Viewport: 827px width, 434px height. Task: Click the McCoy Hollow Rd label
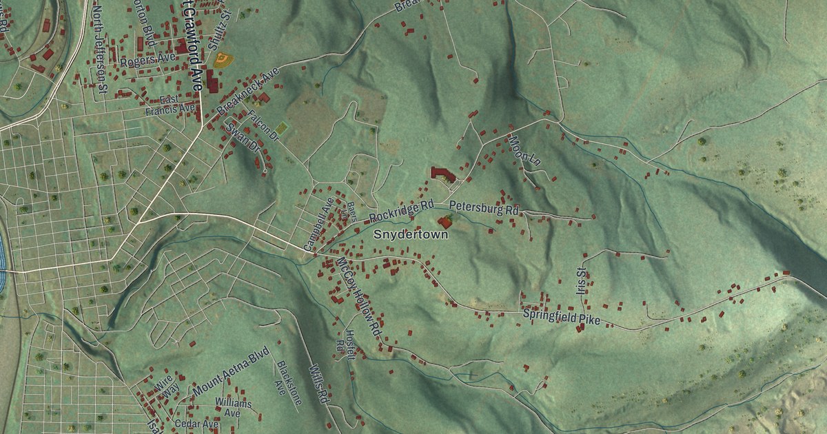(x=359, y=296)
